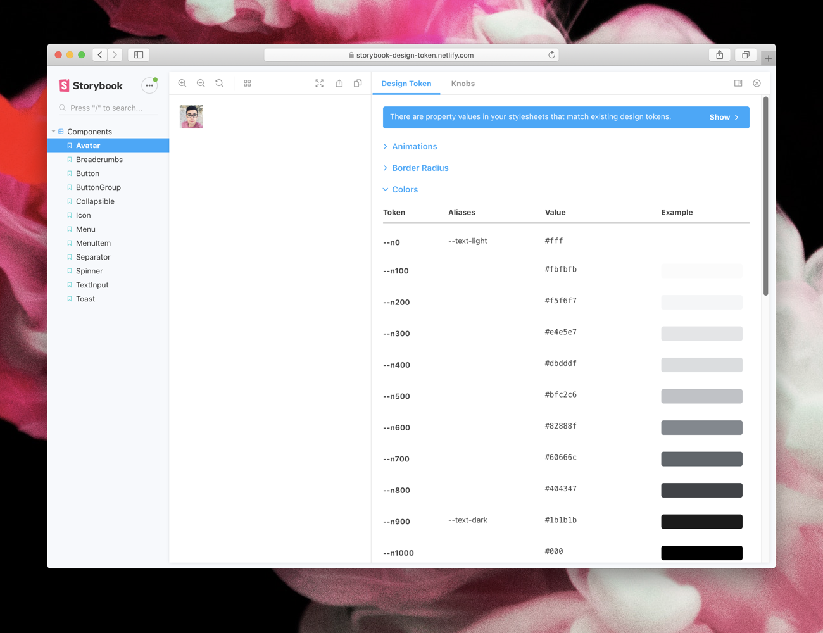
Task: Click the --n200 token name
Action: 397,303
